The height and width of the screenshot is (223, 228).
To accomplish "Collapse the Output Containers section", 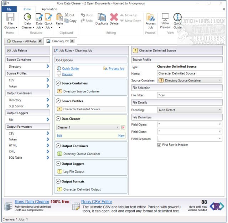I will pyautogui.click(x=58, y=146).
